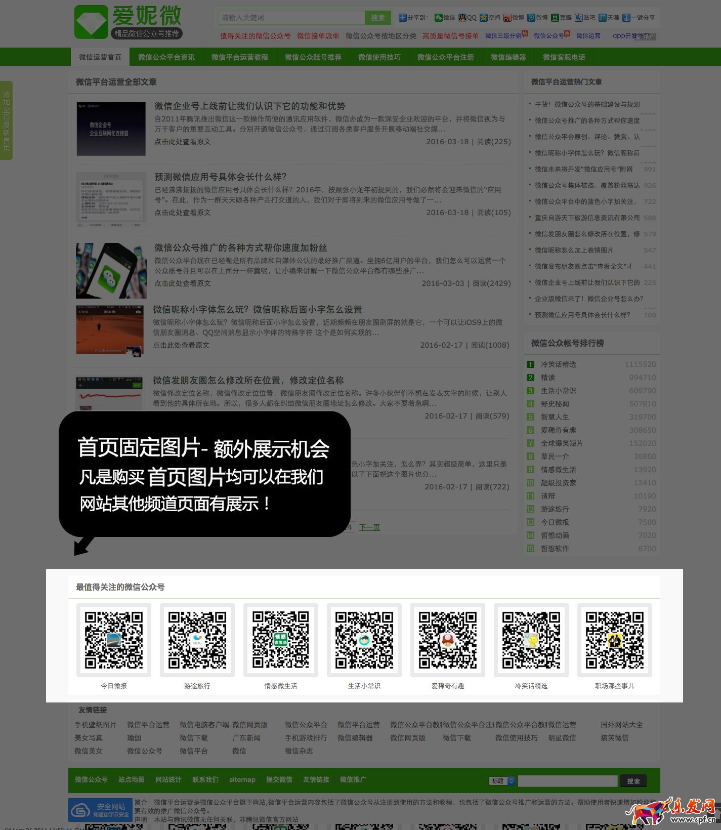
Task: Open hot article 重庆自游天下旅游信息资讯有限公司
Action: (587, 218)
